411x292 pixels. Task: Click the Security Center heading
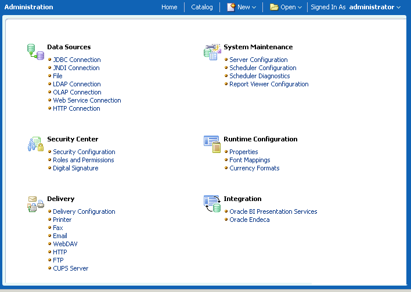pos(73,139)
